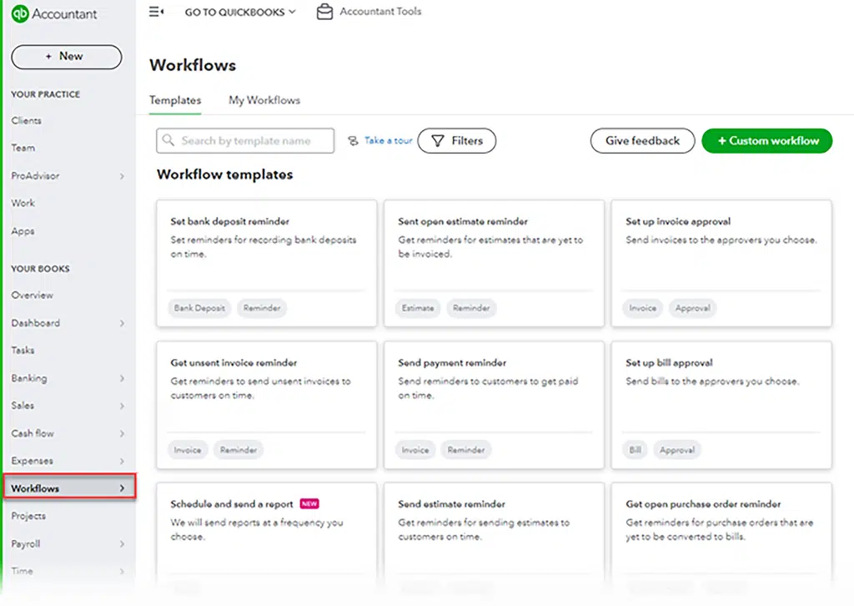
Task: Switch to the My Workflows tab
Action: (264, 100)
